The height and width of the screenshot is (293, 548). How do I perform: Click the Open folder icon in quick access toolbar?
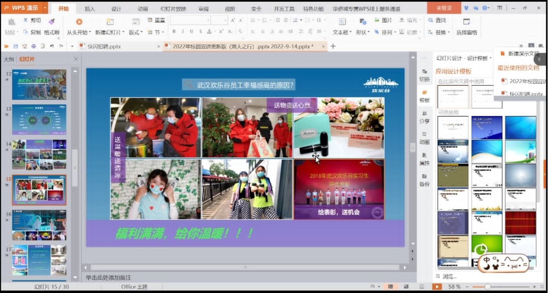(6, 46)
